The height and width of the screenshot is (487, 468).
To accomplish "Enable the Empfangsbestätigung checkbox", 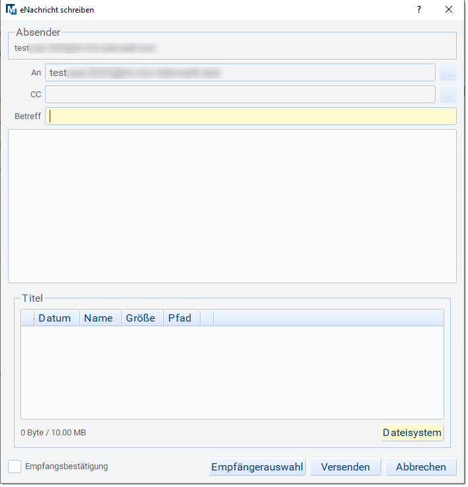I will coord(15,466).
